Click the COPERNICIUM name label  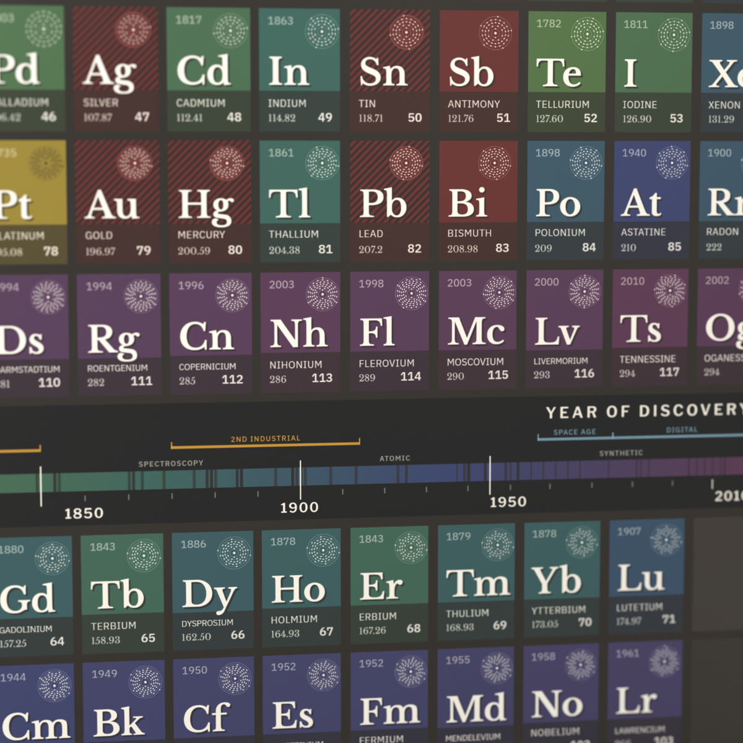(207, 367)
